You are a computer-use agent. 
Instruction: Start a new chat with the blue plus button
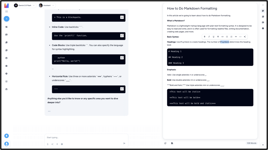coord(7,19)
